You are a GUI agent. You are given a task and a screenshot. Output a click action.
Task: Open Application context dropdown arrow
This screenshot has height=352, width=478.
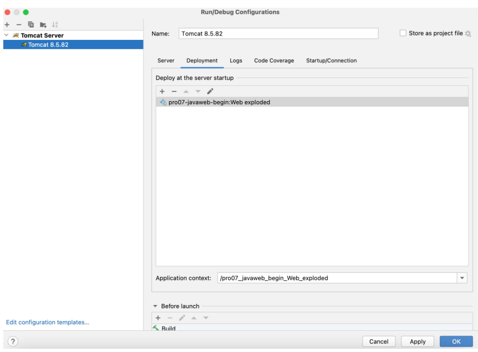[462, 278]
